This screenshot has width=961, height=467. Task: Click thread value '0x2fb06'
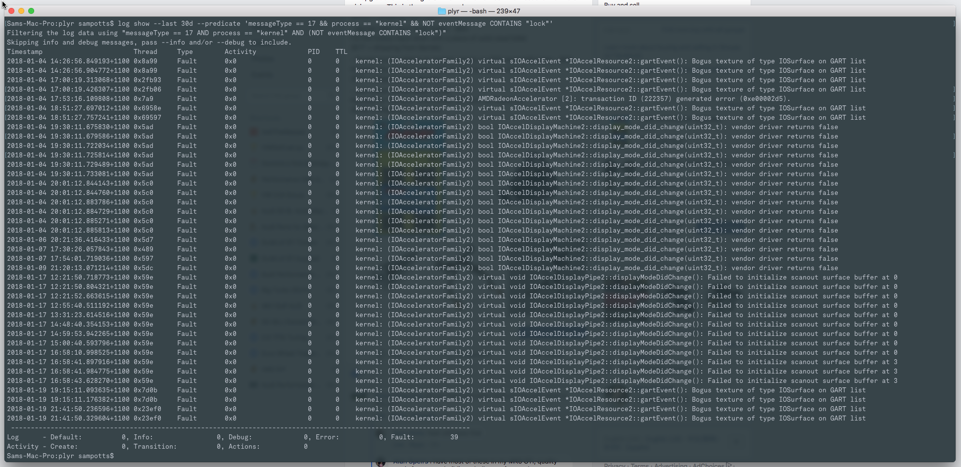[x=147, y=90]
